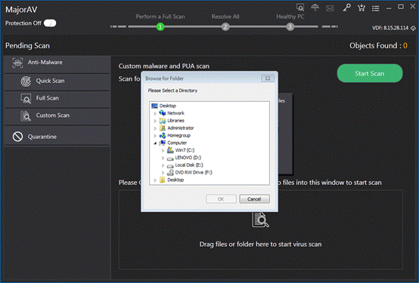The height and width of the screenshot is (283, 419).
Task: Select Win7 (C:) drive
Action: 185,150
